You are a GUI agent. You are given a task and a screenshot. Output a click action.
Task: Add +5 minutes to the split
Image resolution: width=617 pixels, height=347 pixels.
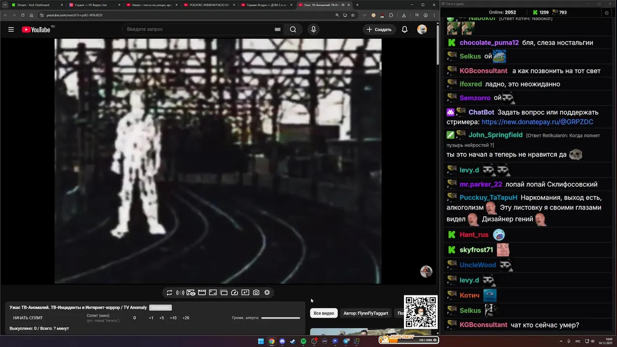pos(161,318)
